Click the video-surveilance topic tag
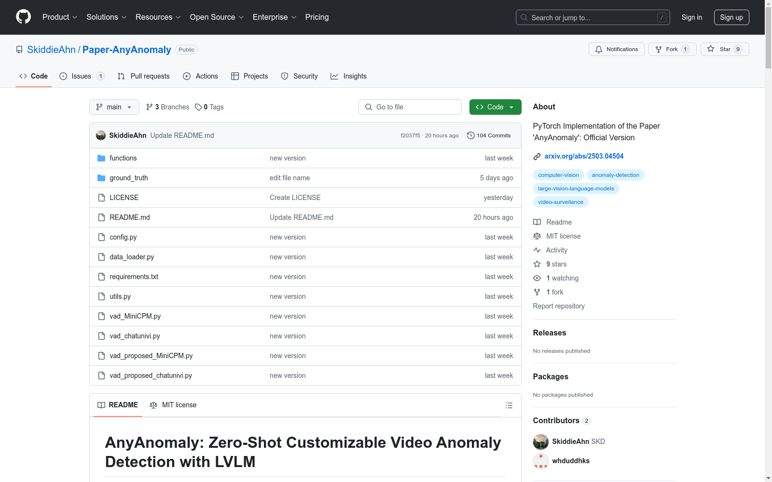 point(561,202)
